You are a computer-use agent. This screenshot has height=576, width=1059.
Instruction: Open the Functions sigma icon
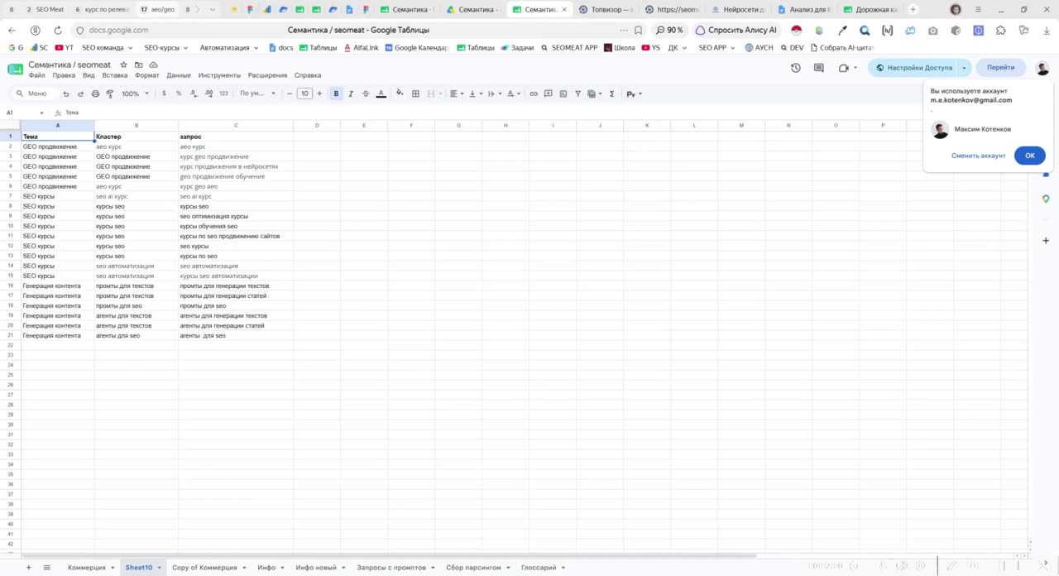[x=611, y=94]
